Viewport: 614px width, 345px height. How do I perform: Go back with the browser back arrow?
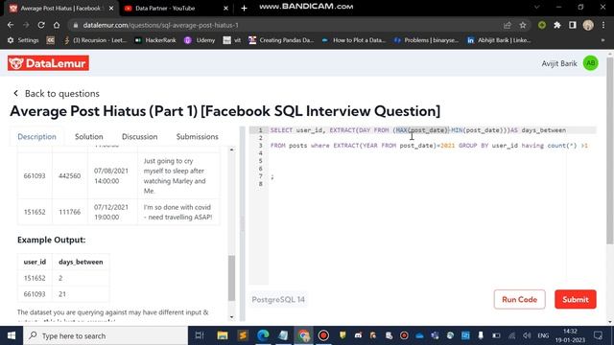(11, 25)
